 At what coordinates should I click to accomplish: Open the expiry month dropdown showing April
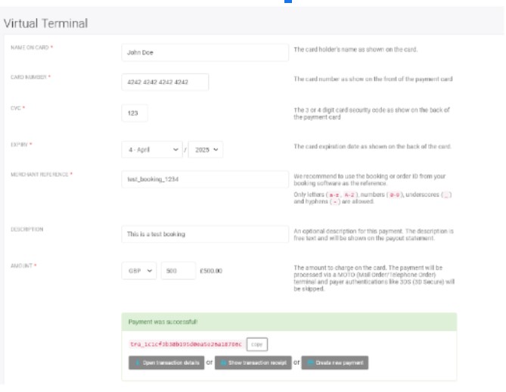(x=153, y=150)
